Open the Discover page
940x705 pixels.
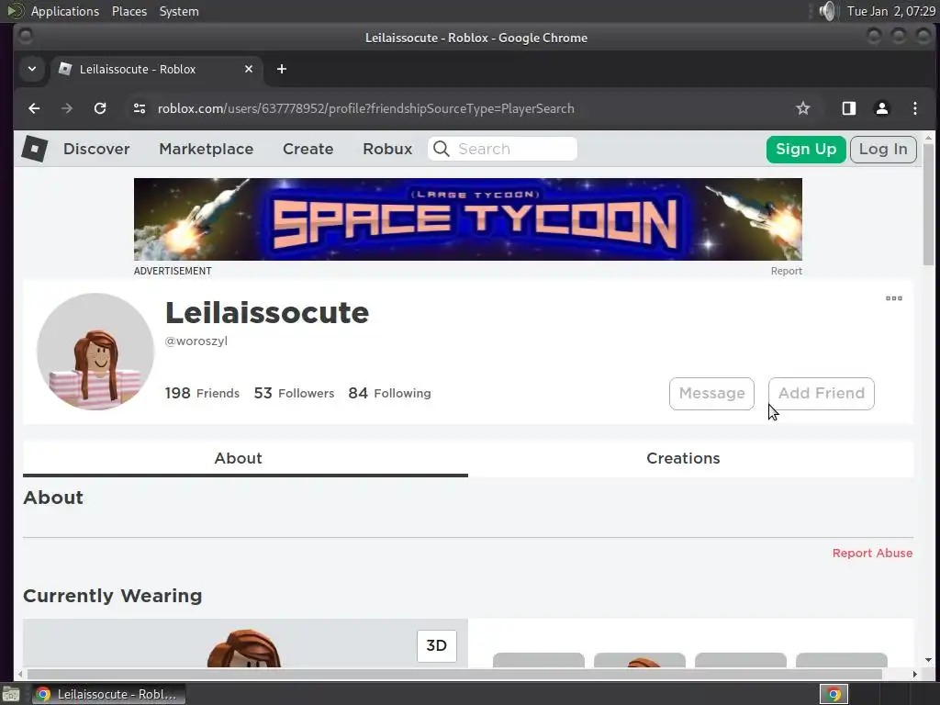click(96, 149)
